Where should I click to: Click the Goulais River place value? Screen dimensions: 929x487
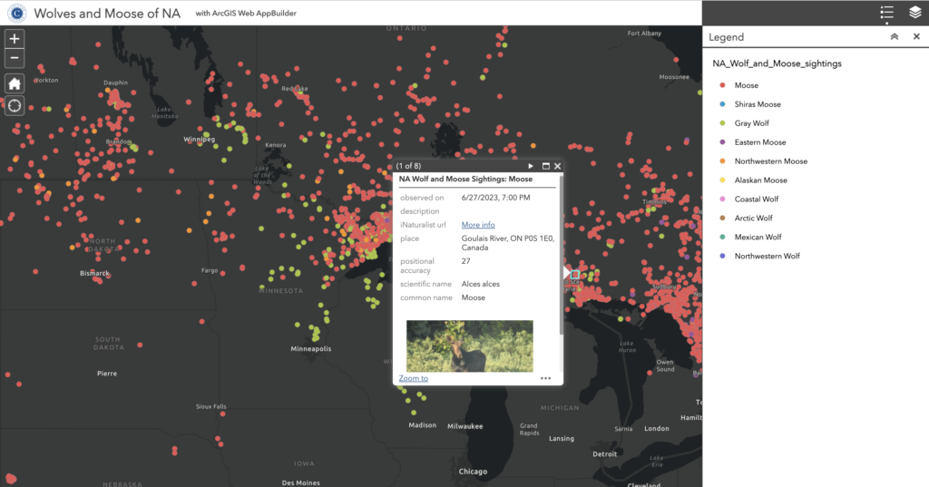tap(508, 243)
